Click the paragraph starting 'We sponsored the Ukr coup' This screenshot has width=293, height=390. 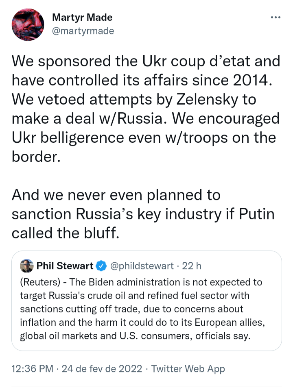(146, 110)
